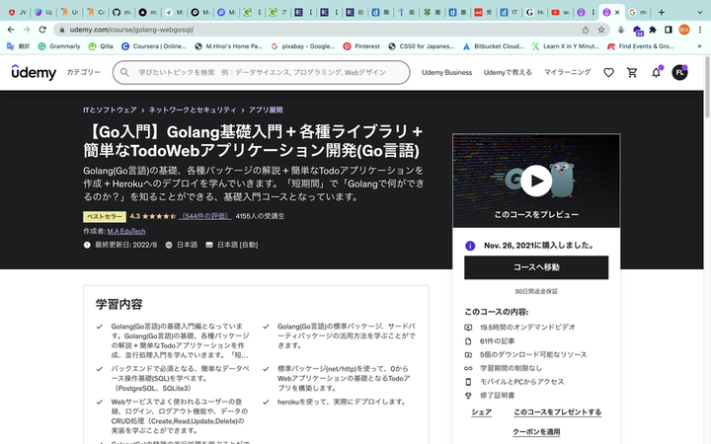Click アプリ展開 breadcrumb

coord(266,111)
